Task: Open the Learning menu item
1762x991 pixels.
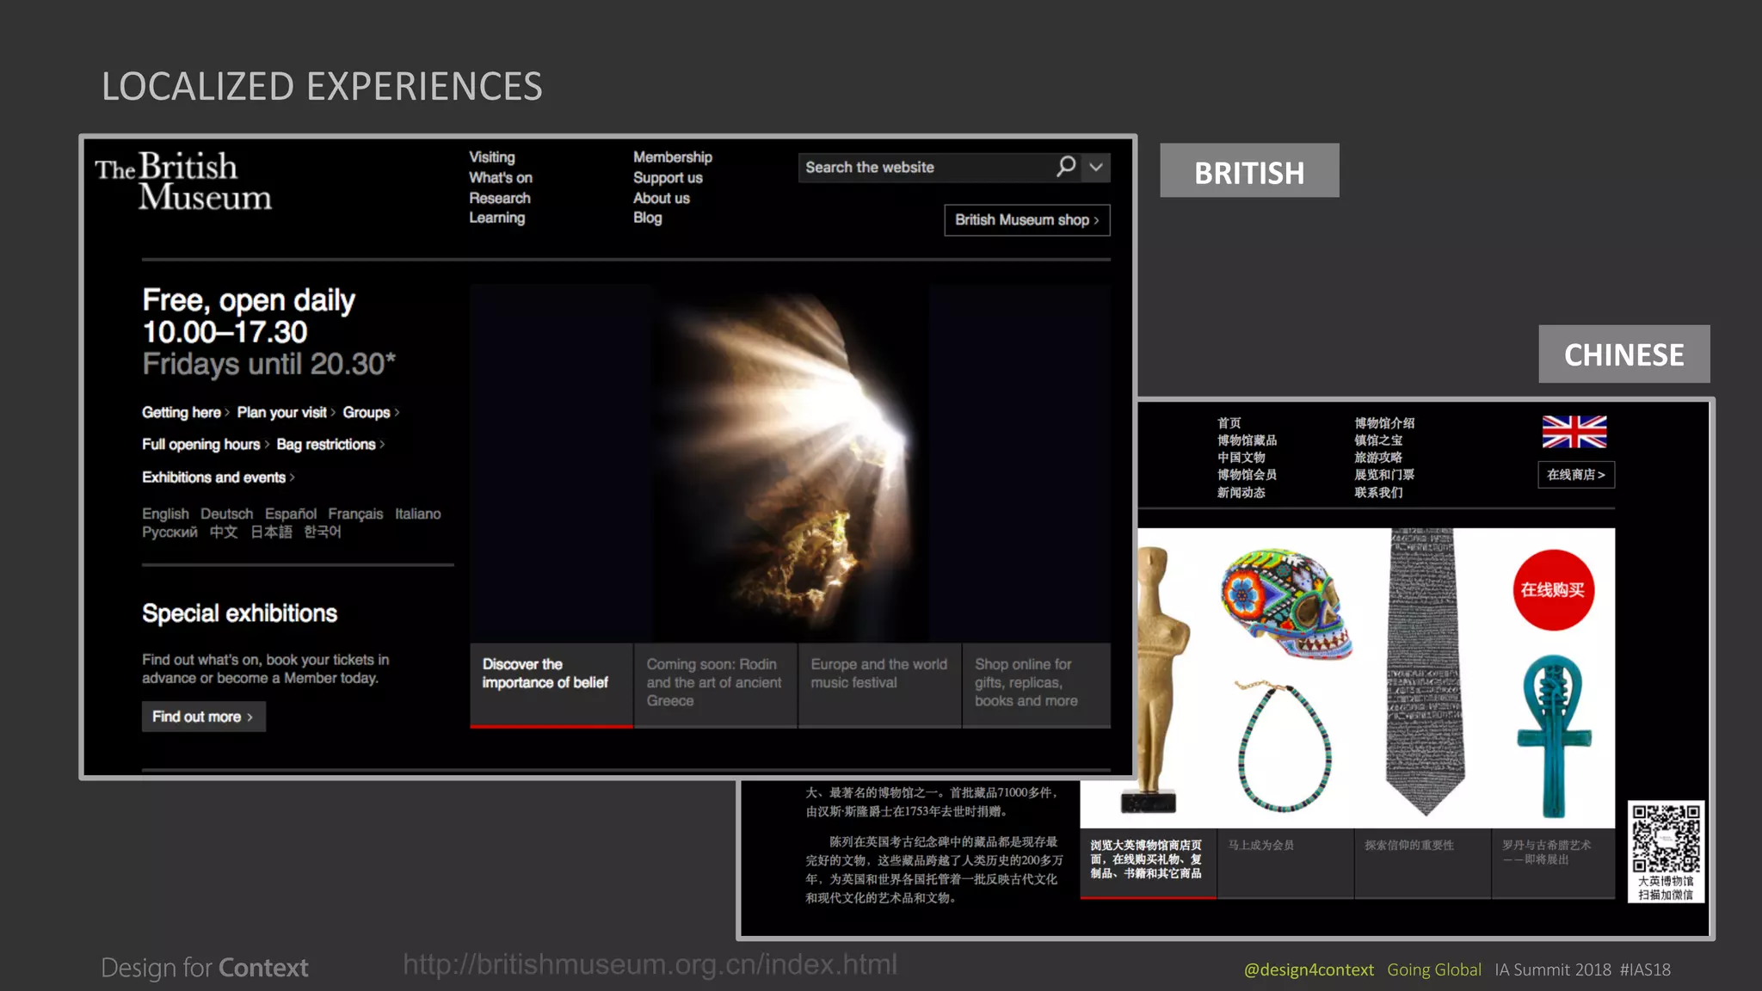Action: click(497, 218)
